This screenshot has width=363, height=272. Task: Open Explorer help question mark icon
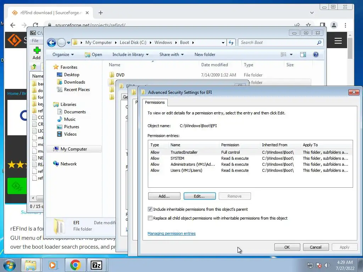(x=316, y=55)
